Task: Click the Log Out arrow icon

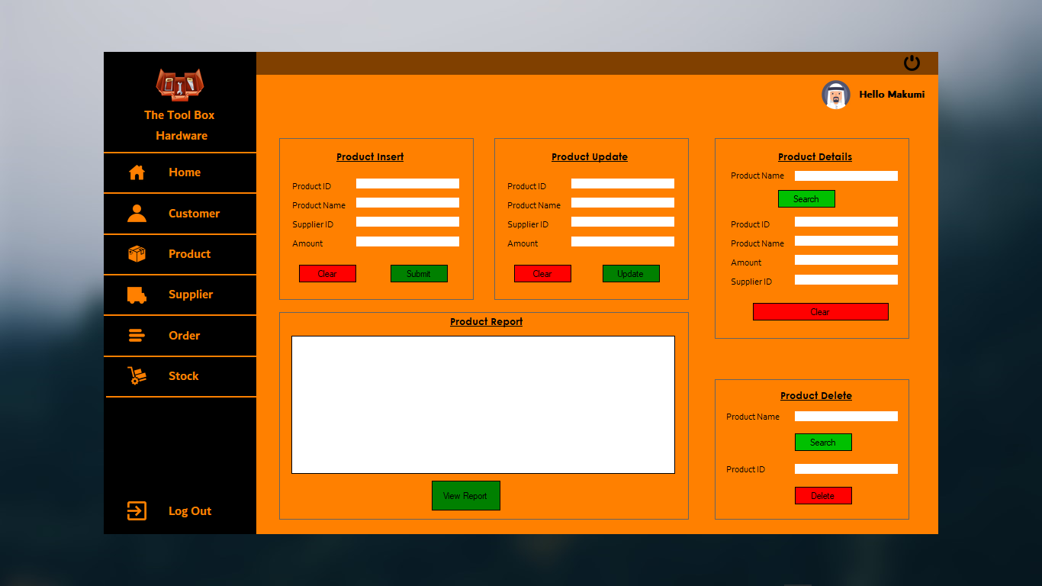Action: 136,510
